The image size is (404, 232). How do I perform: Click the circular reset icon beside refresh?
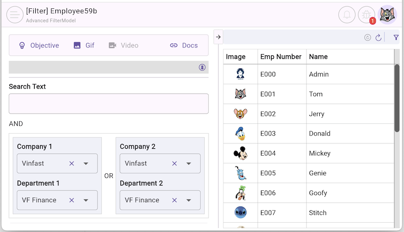(x=368, y=38)
